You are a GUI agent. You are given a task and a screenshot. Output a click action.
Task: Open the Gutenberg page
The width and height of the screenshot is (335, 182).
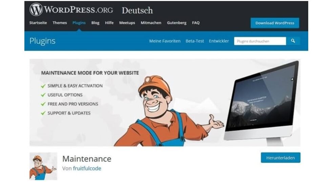click(x=177, y=23)
